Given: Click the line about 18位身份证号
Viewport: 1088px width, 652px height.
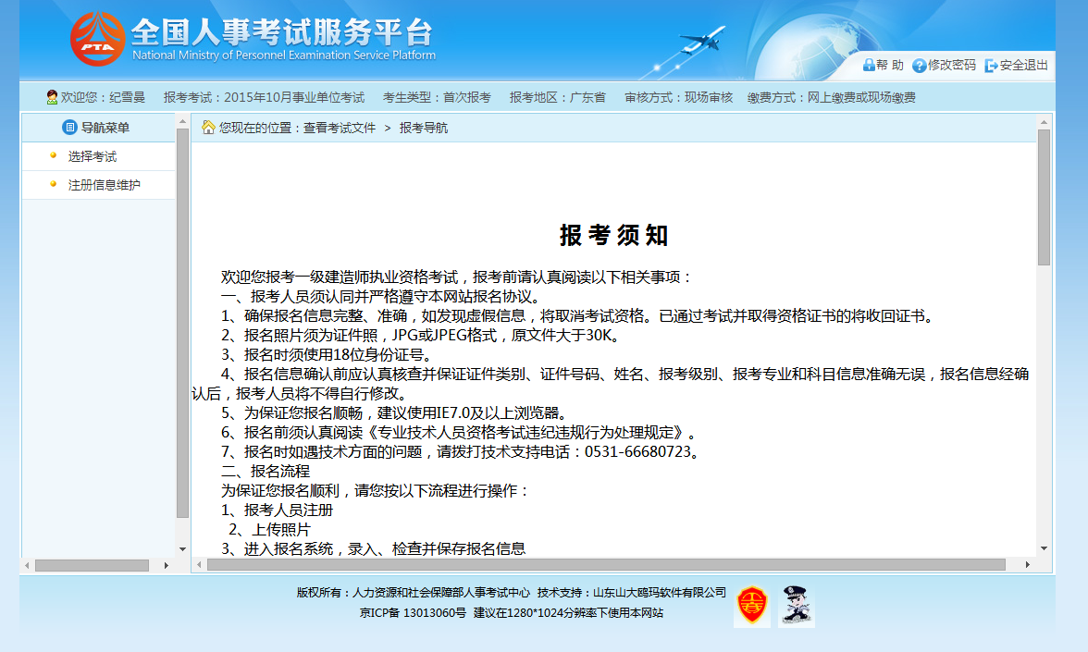Looking at the screenshot, I should pyautogui.click(x=328, y=355).
